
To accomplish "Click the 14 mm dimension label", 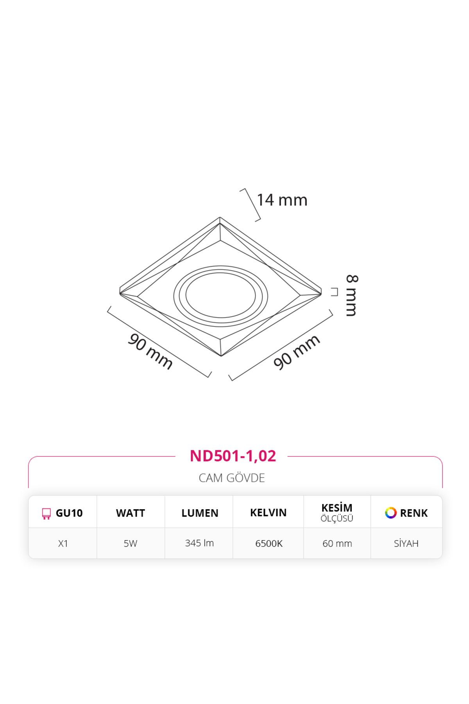I will (x=282, y=200).
